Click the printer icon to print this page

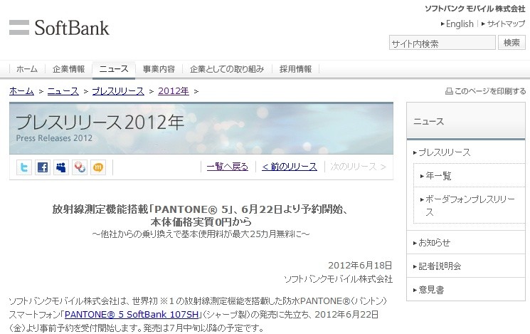[449, 91]
